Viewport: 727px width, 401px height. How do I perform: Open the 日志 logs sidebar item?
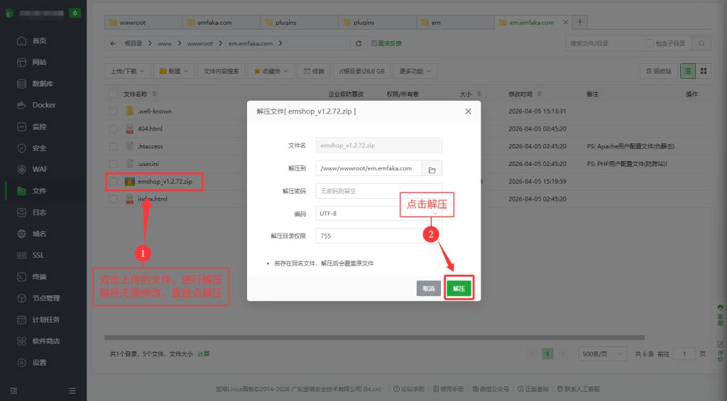[40, 212]
